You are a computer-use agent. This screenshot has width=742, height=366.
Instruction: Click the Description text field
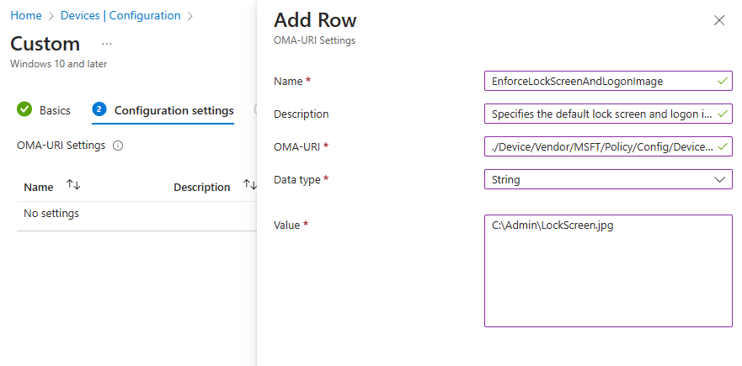pyautogui.click(x=598, y=114)
